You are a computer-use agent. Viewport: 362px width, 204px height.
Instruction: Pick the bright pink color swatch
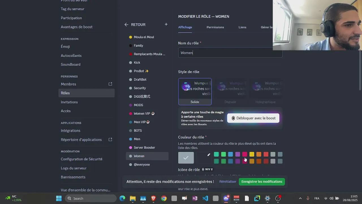[245, 154]
